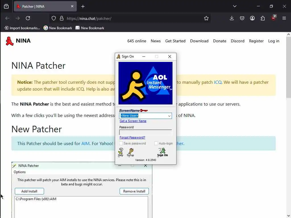The width and height of the screenshot is (291, 218).
Task: Click Get a Screen Name link
Action: point(133,121)
